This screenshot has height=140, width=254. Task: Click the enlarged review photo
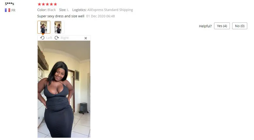click(64, 89)
